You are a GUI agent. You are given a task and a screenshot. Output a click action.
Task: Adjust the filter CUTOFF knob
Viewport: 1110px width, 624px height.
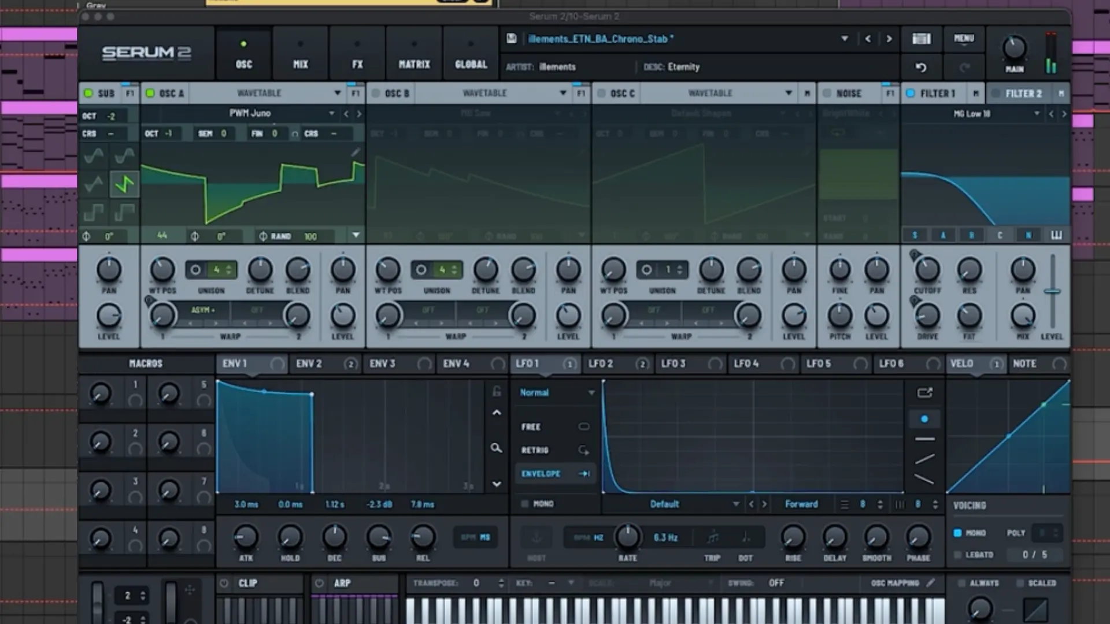coord(927,270)
